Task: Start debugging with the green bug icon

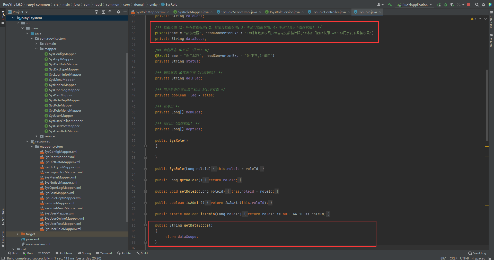Action: pyautogui.click(x=446, y=5)
